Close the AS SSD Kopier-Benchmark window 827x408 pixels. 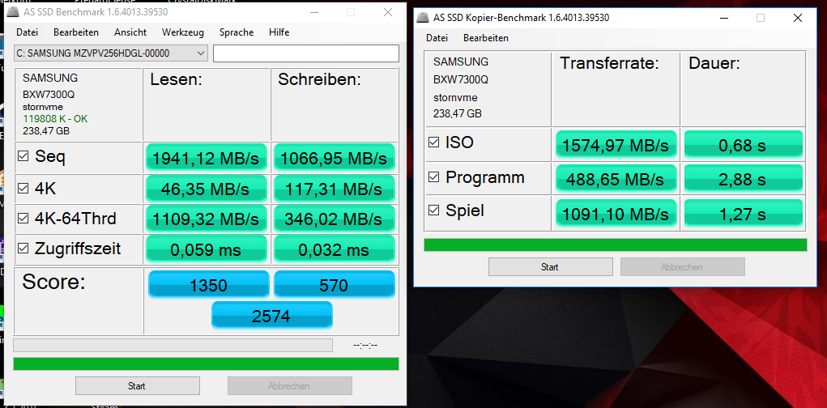798,18
